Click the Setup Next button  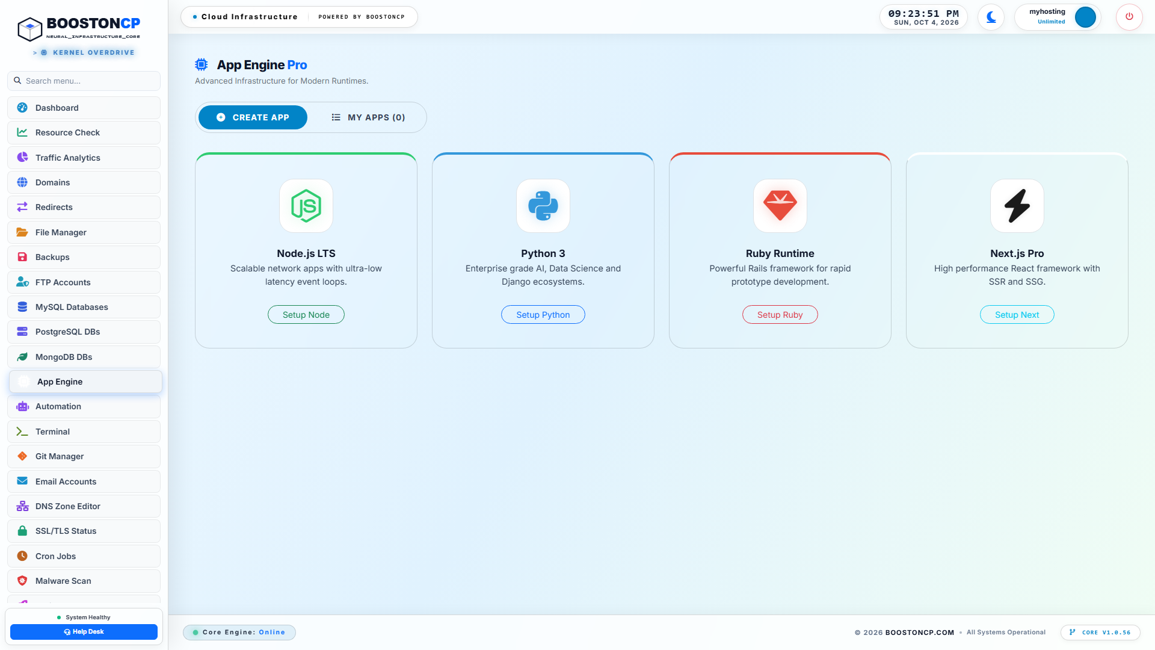coord(1017,315)
